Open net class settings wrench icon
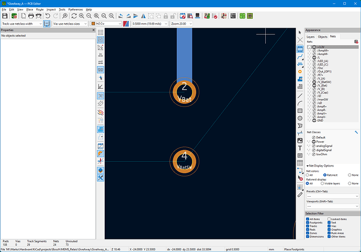 point(356,132)
